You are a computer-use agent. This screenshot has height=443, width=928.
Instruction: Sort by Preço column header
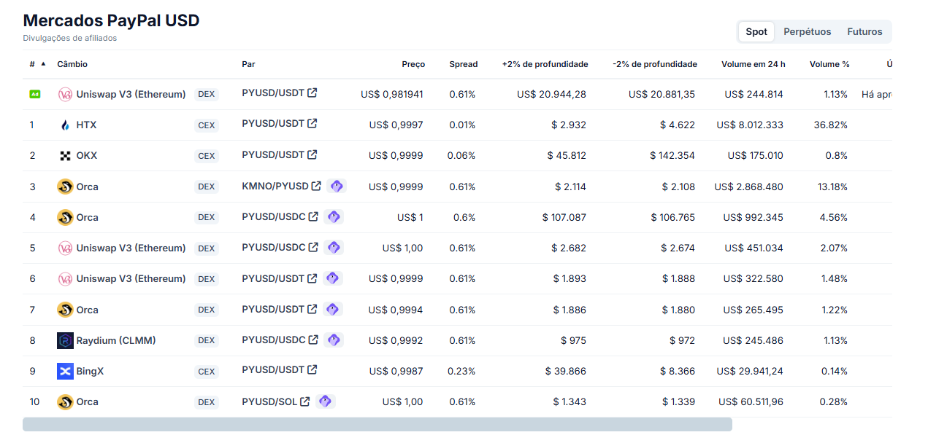click(x=413, y=64)
